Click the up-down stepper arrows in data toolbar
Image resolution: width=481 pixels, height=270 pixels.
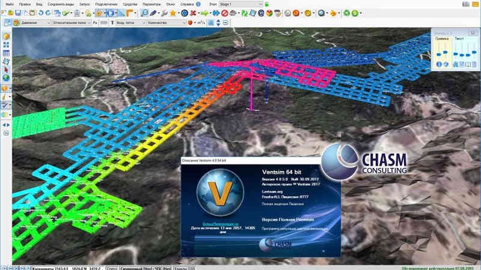click(x=218, y=23)
